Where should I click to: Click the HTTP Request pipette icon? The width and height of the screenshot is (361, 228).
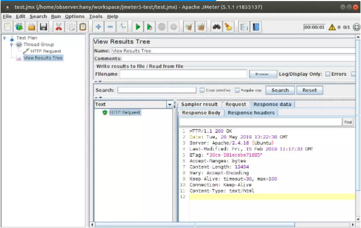26,51
